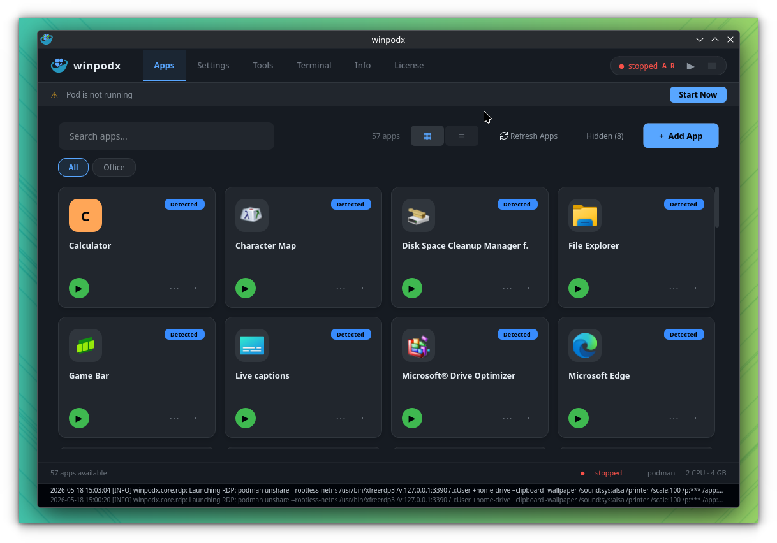The width and height of the screenshot is (777, 543).
Task: Click the '57 apps available' status text
Action: [78, 473]
